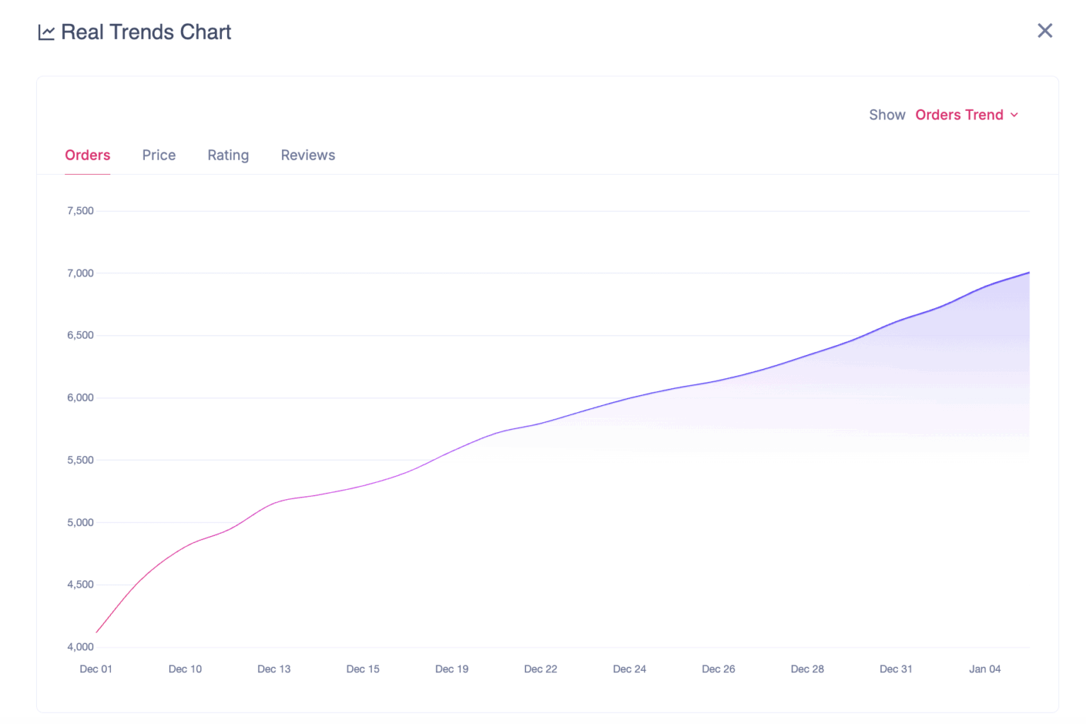
Task: Click the Real Trends Chart title text
Action: (x=146, y=32)
